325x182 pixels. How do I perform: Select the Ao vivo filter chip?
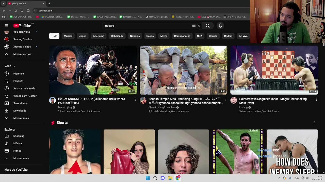pyautogui.click(x=243, y=36)
